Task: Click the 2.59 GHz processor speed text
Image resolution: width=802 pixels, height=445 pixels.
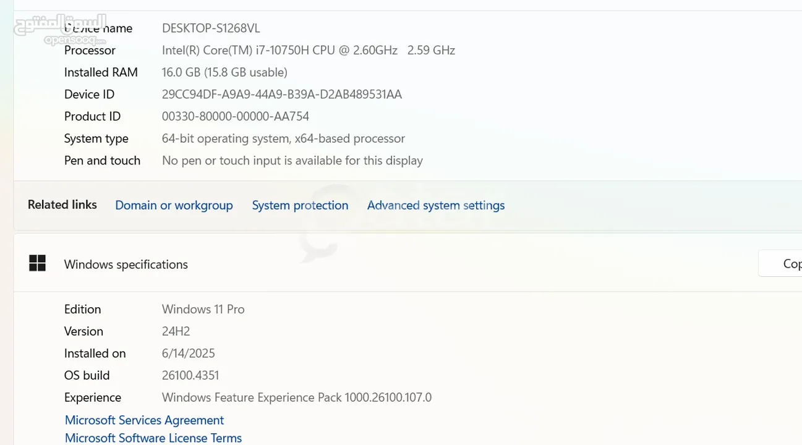Action: click(431, 51)
